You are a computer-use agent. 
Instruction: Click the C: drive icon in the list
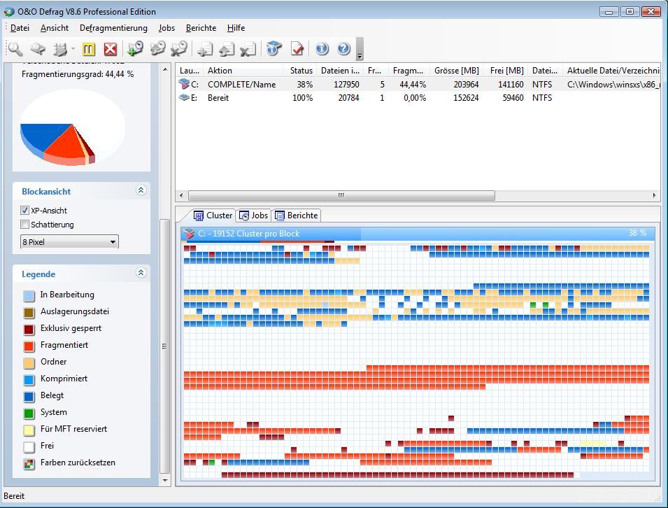[184, 84]
